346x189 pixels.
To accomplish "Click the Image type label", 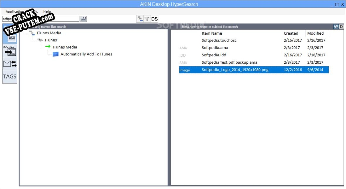I will click(185, 70).
